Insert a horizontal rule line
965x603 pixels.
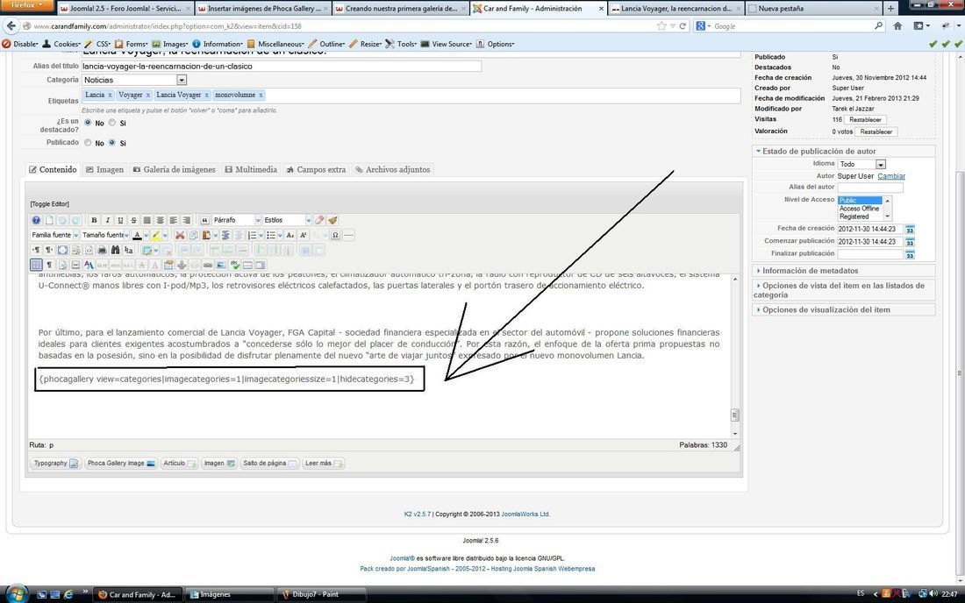(349, 235)
